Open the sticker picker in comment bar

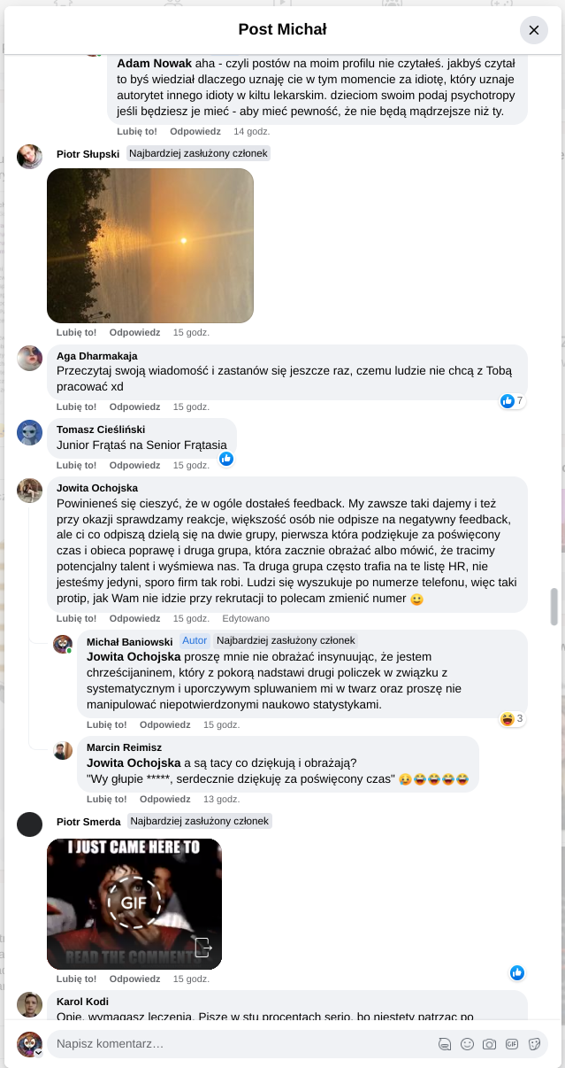coord(534,1044)
